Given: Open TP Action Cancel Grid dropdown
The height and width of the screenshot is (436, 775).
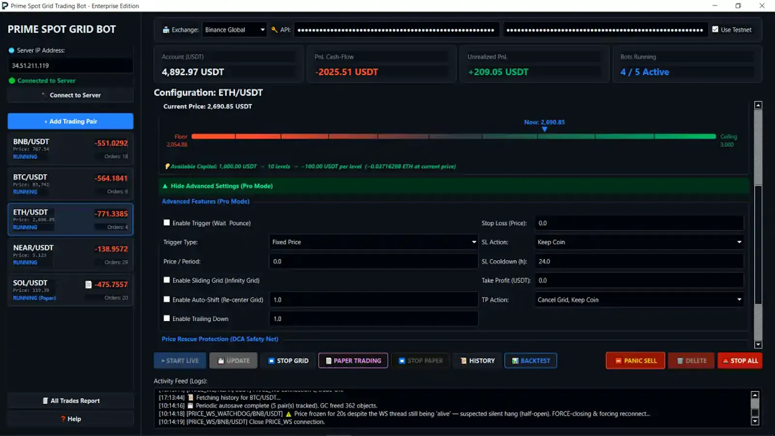Looking at the screenshot, I should [x=639, y=300].
